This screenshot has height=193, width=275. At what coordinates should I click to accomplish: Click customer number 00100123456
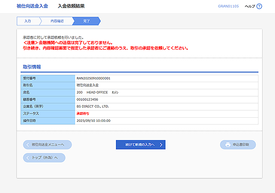[87, 99]
